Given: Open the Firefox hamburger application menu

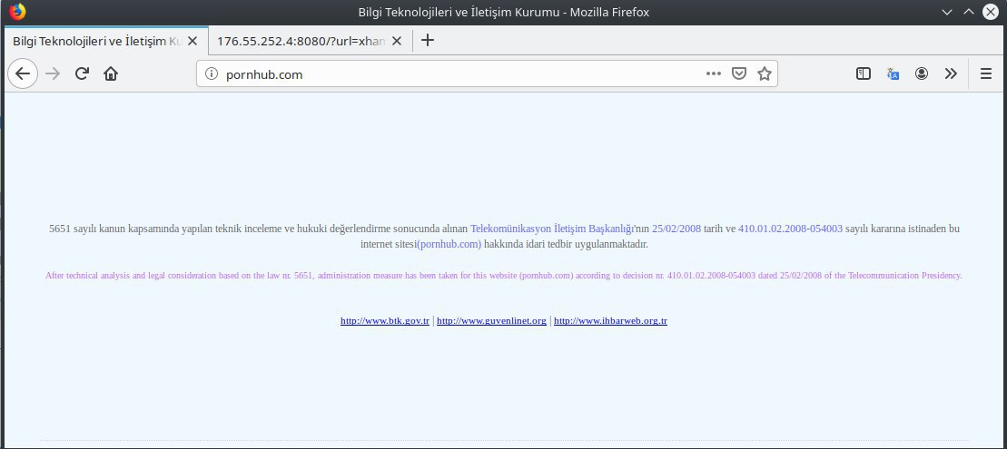Looking at the screenshot, I should pos(986,73).
